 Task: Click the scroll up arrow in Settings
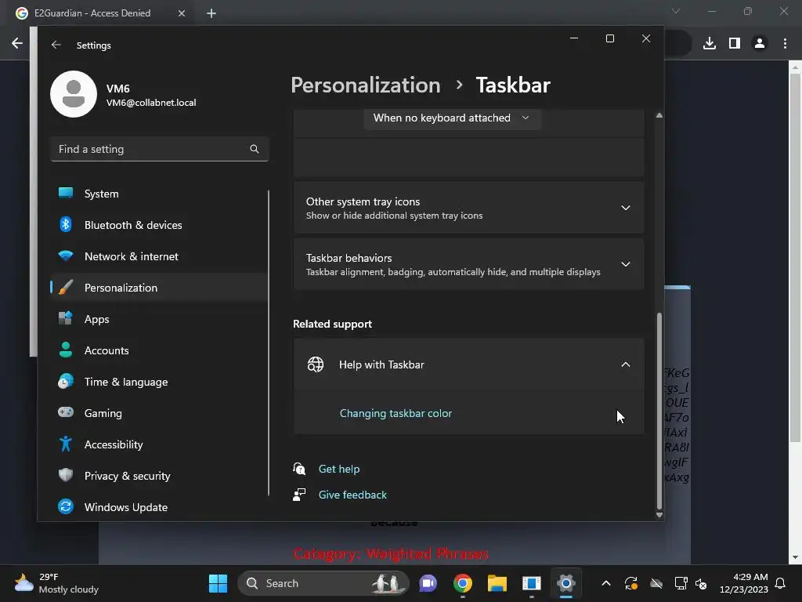[659, 116]
